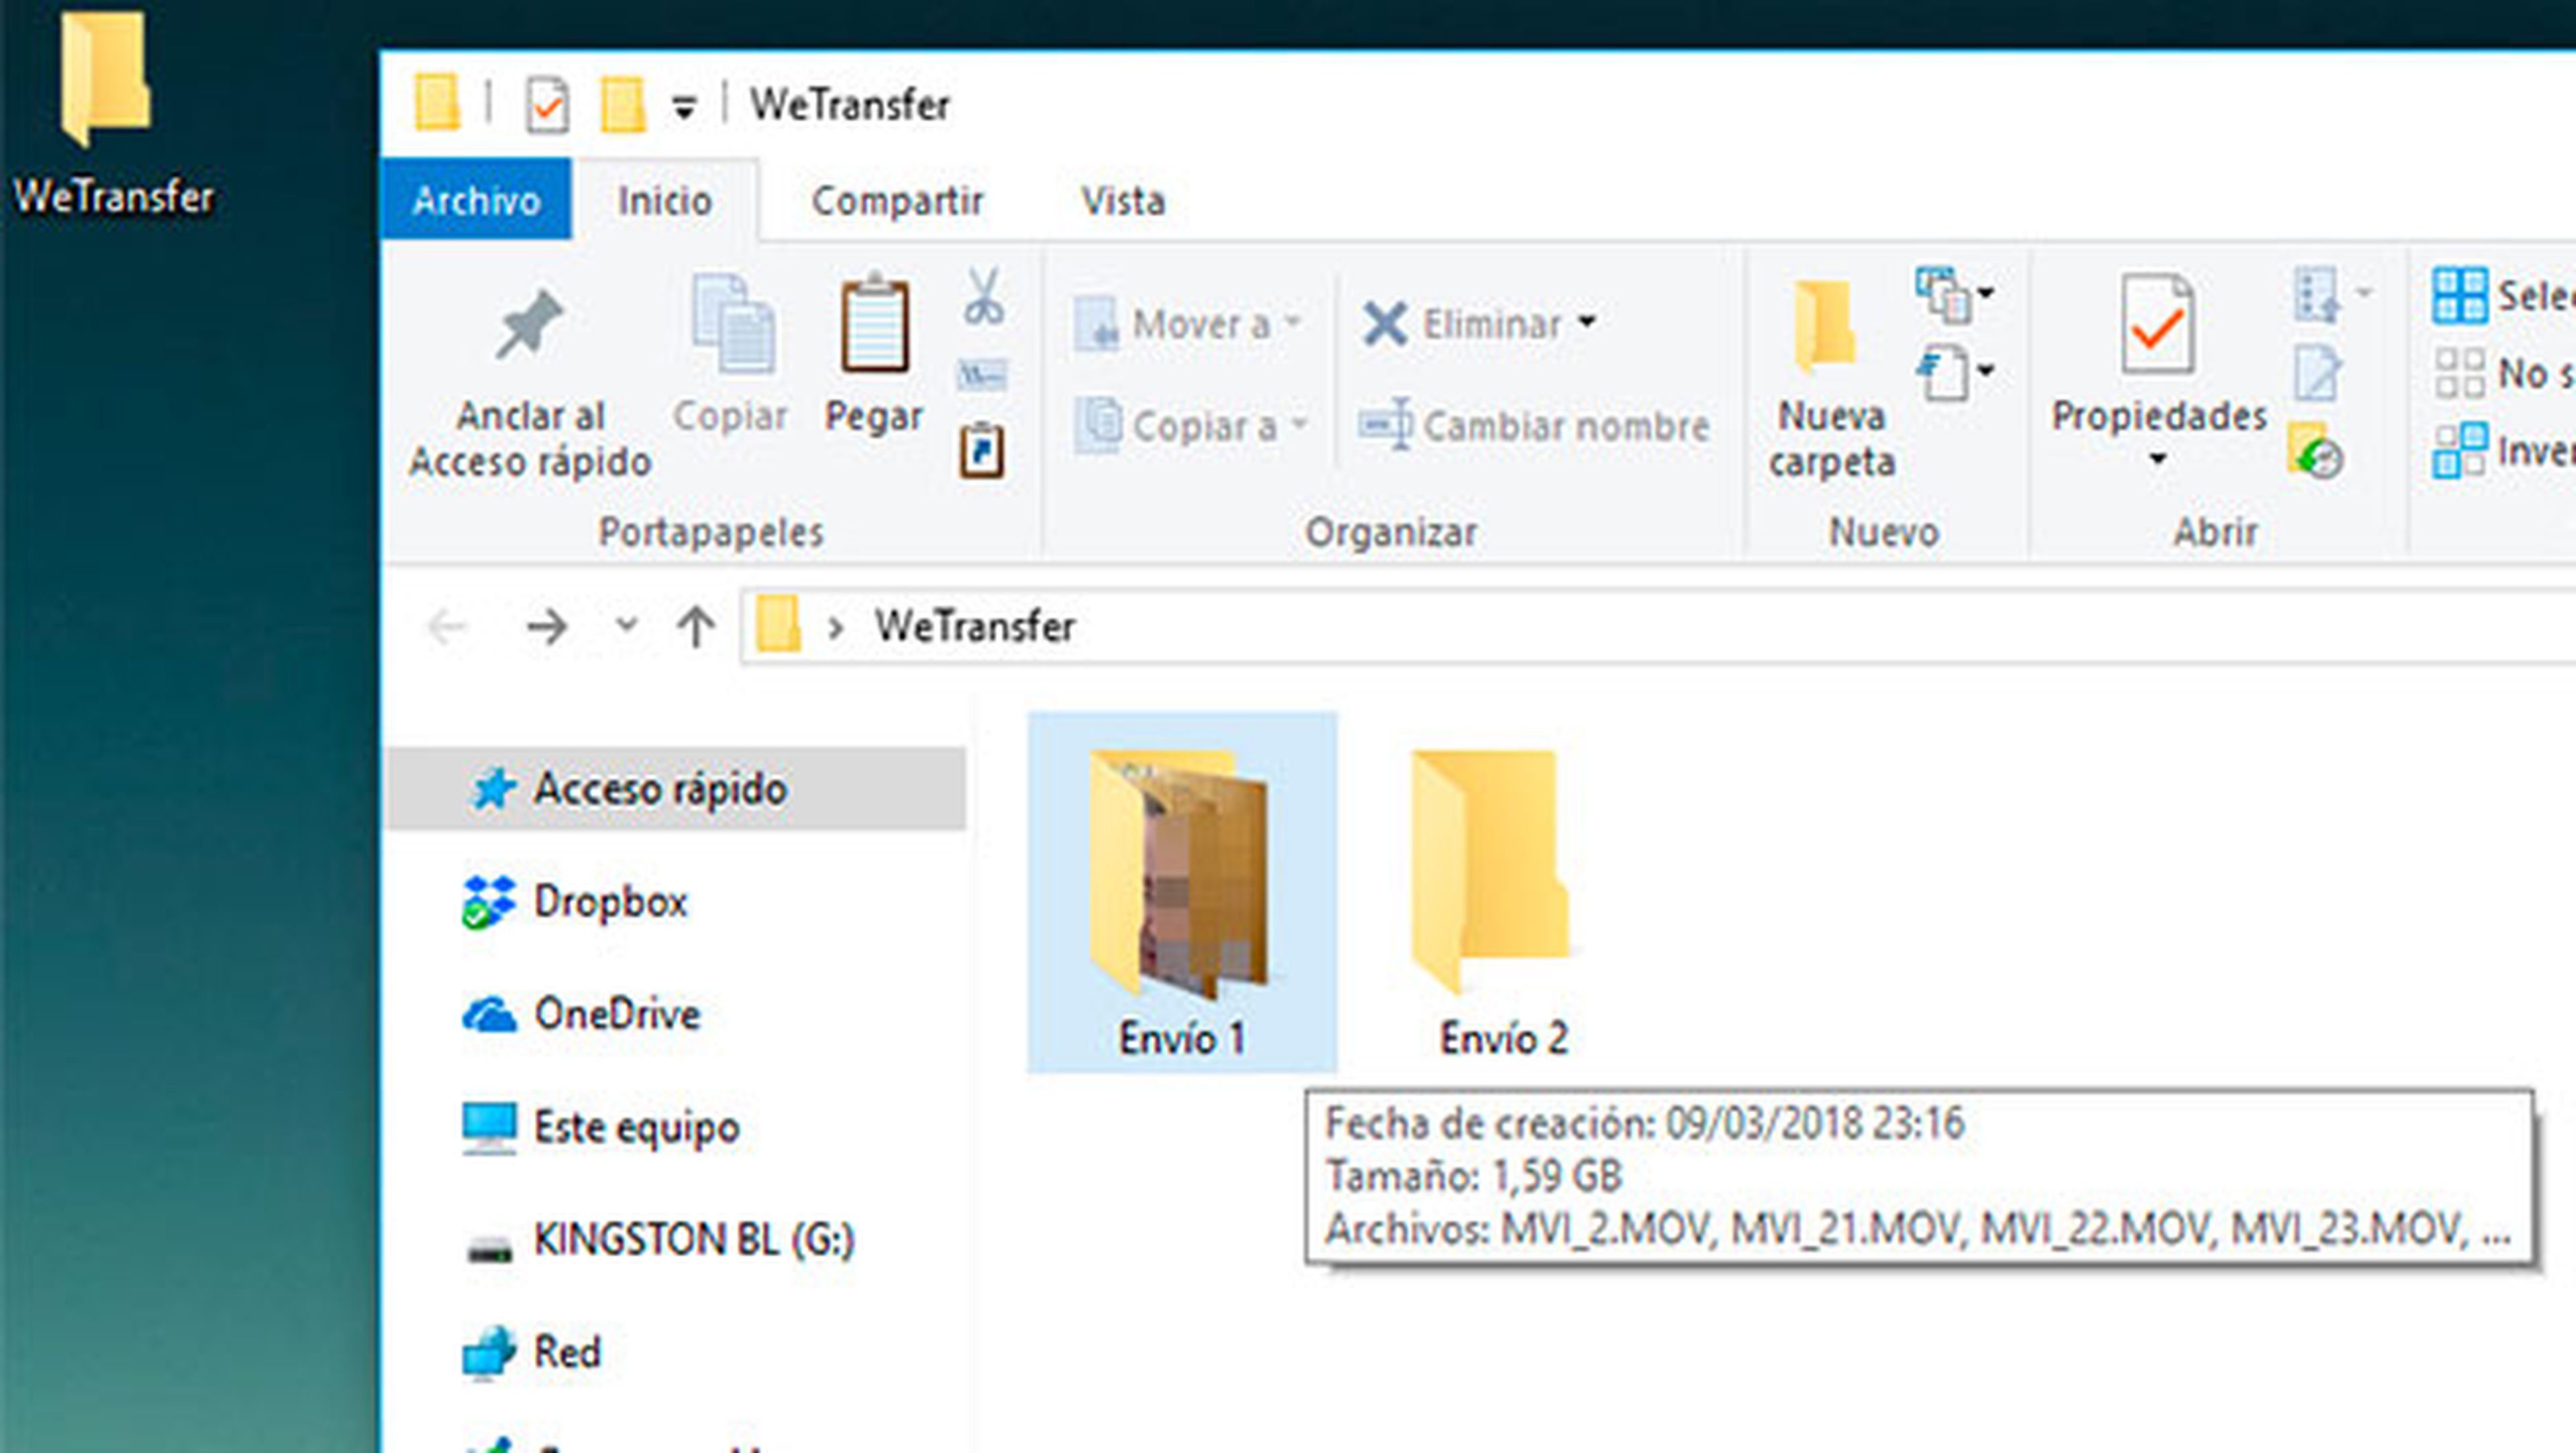Open the recent locations dropdown chevron
Viewport: 2576px width, 1453px height.
(626, 626)
